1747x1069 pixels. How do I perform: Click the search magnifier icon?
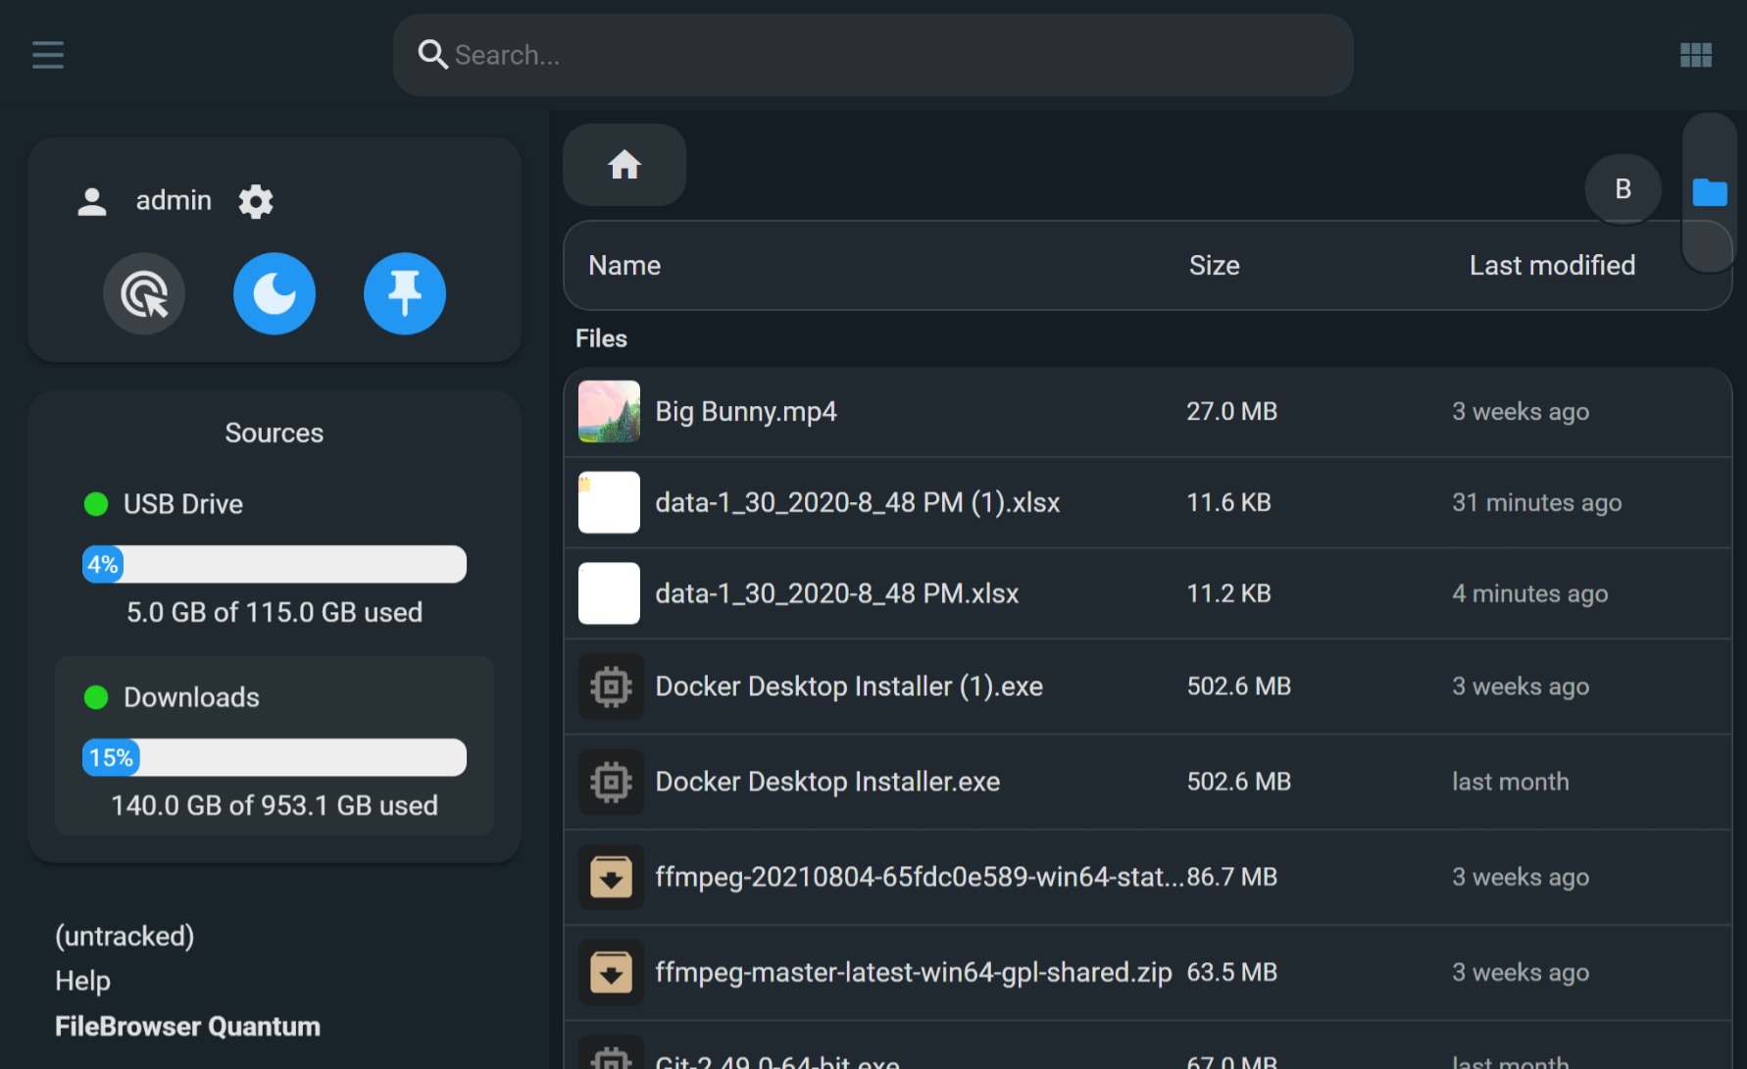(431, 55)
